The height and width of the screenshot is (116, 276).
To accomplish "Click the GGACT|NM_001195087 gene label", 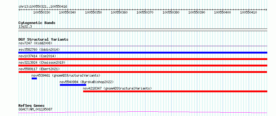I will [35, 110].
